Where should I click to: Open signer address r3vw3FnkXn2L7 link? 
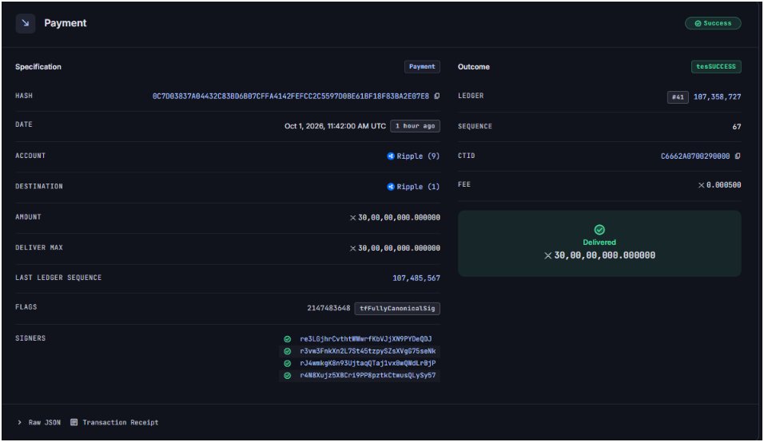[368, 351]
